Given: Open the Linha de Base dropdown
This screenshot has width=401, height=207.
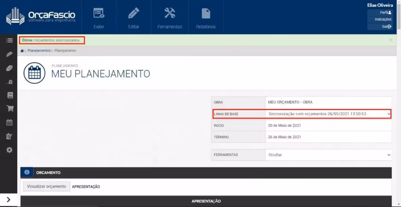Looking at the screenshot, I should [329, 114].
